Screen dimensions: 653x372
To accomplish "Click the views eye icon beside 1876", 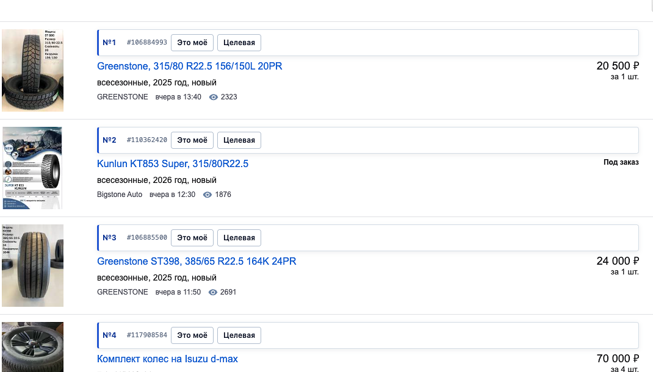I will [207, 195].
